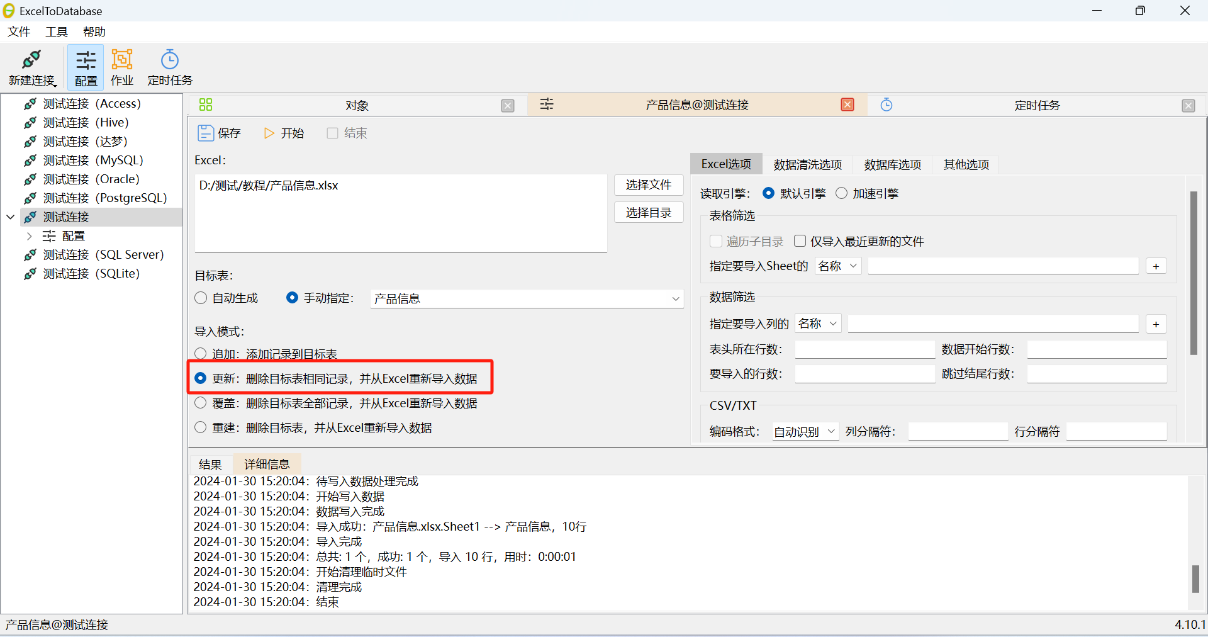This screenshot has width=1208, height=637.
Task: Click the 开始 play icon
Action: click(269, 133)
